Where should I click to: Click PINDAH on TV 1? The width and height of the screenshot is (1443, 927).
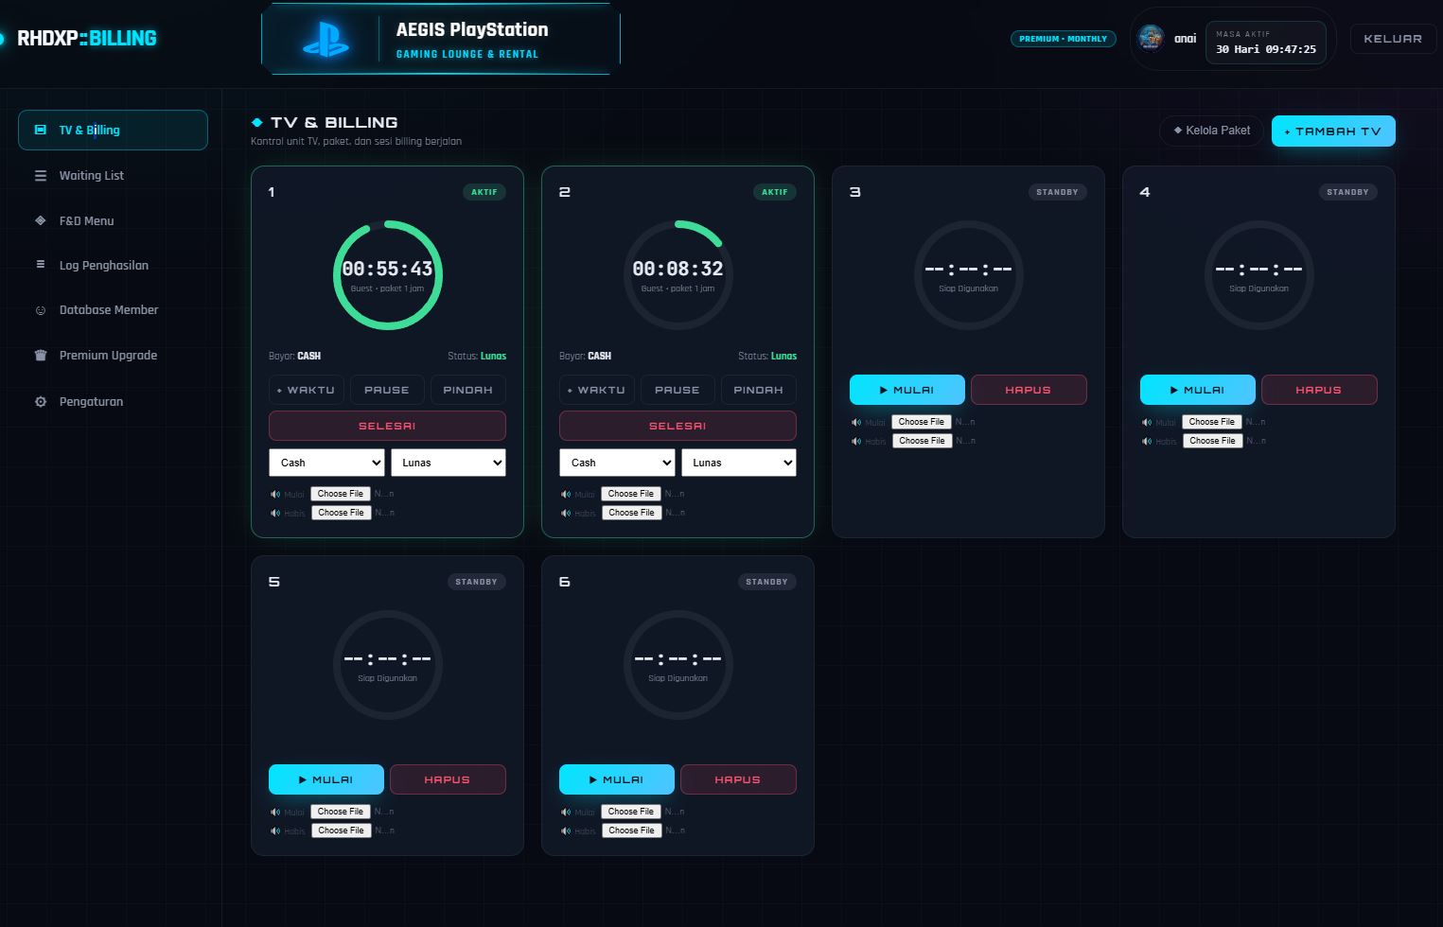pos(467,390)
